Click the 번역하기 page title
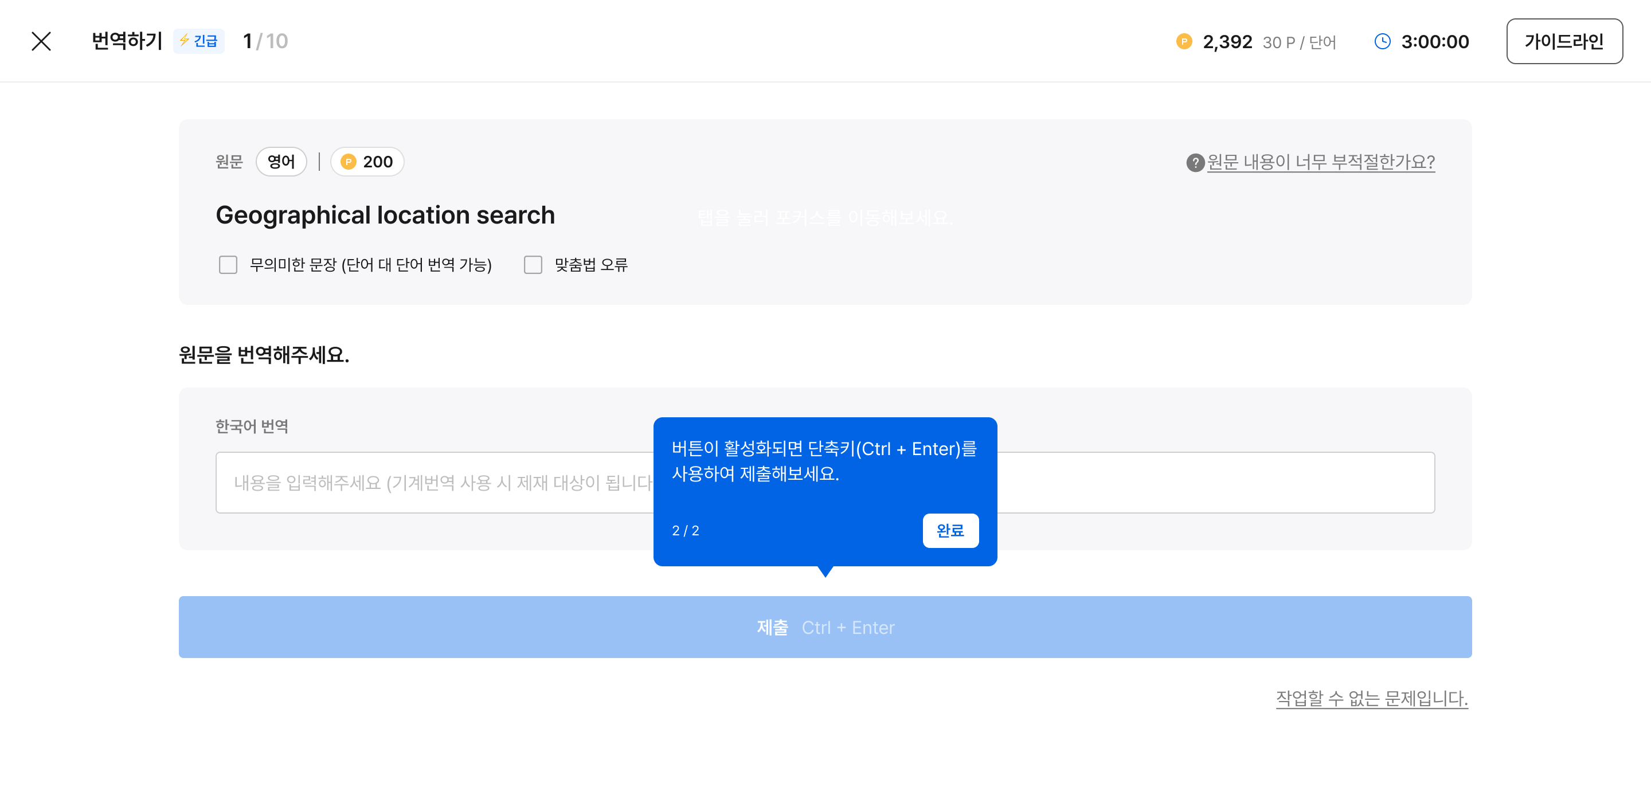 [x=127, y=41]
